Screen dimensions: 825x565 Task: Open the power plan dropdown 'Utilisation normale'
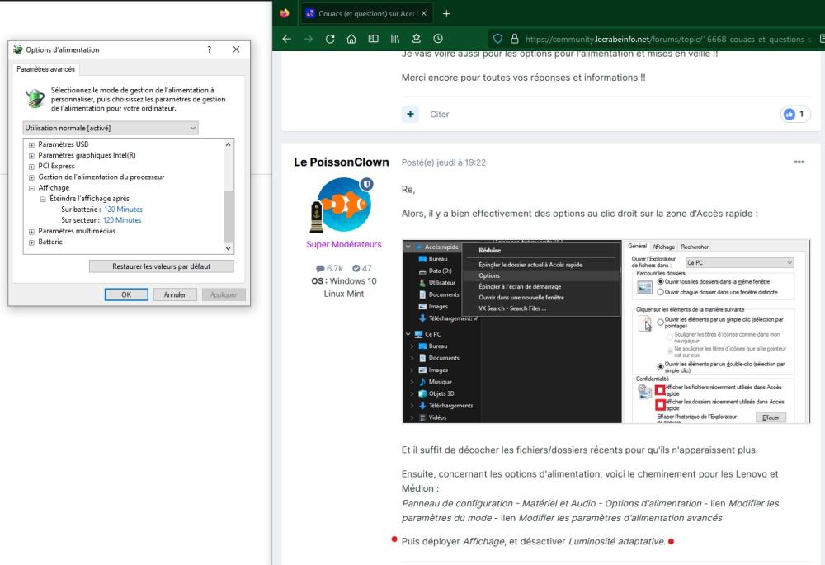[111, 128]
